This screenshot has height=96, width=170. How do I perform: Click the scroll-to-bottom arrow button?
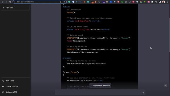165,86
